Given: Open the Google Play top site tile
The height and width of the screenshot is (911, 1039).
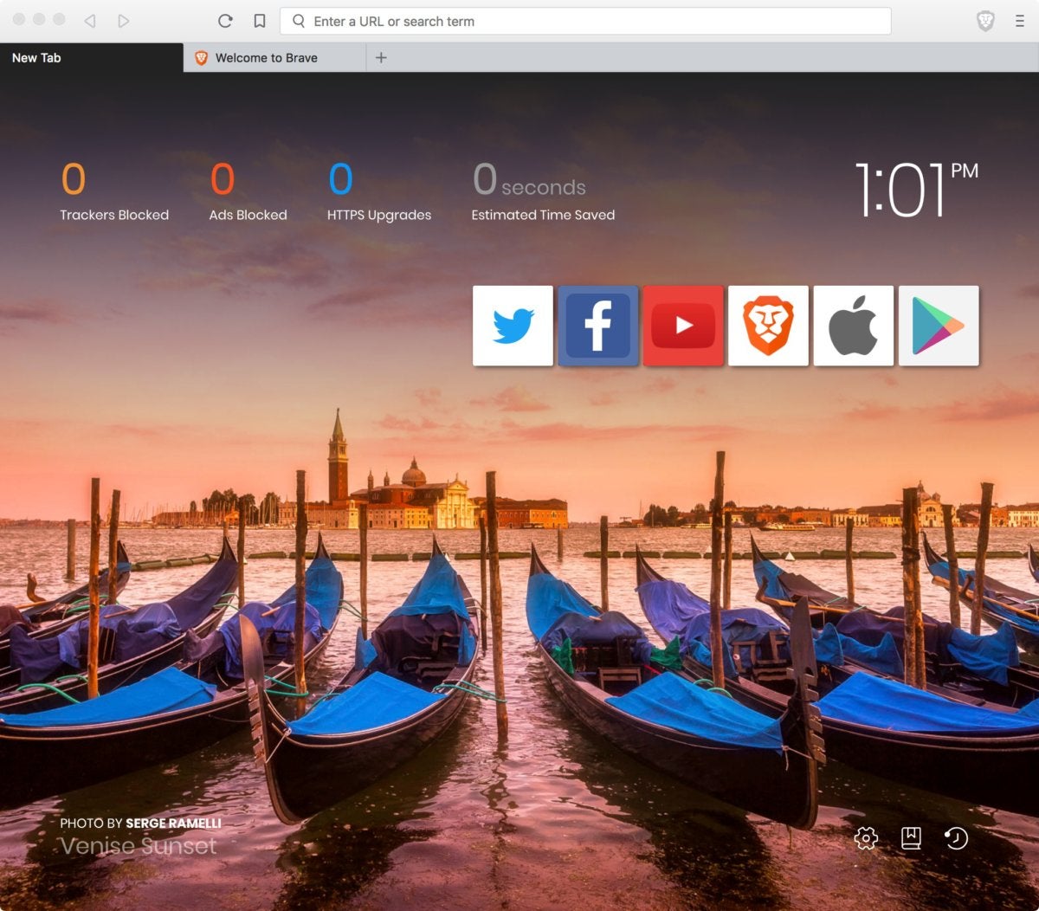Looking at the screenshot, I should (x=939, y=326).
